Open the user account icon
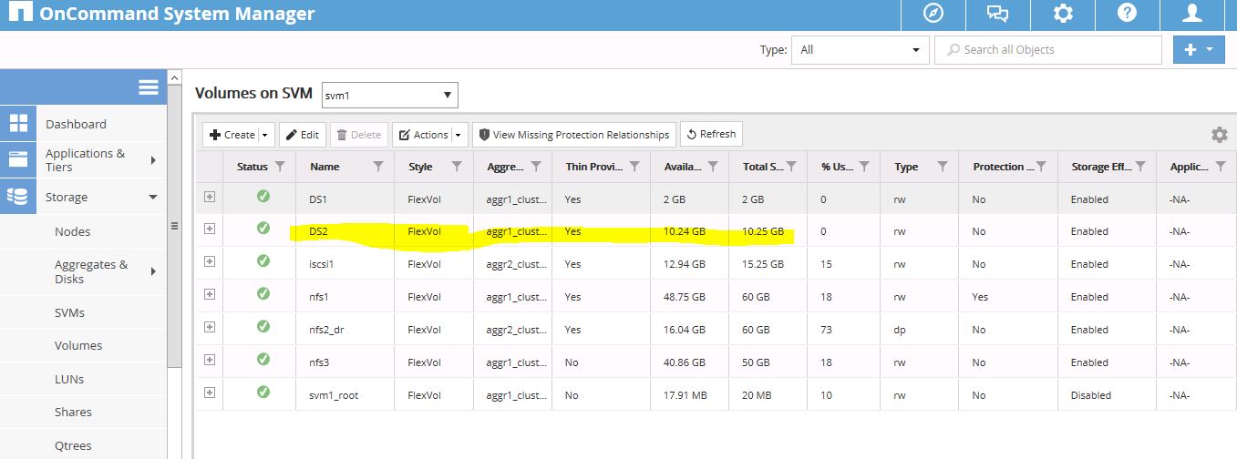Viewport: 1237px width, 459px height. [1191, 15]
